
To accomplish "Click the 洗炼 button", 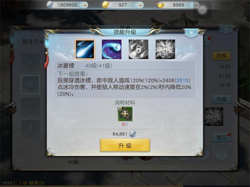I will pos(222,56).
